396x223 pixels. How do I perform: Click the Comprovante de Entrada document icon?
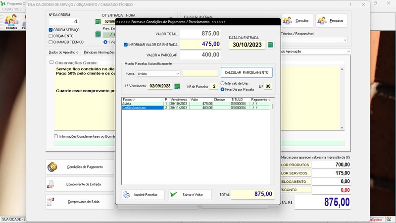click(51, 184)
